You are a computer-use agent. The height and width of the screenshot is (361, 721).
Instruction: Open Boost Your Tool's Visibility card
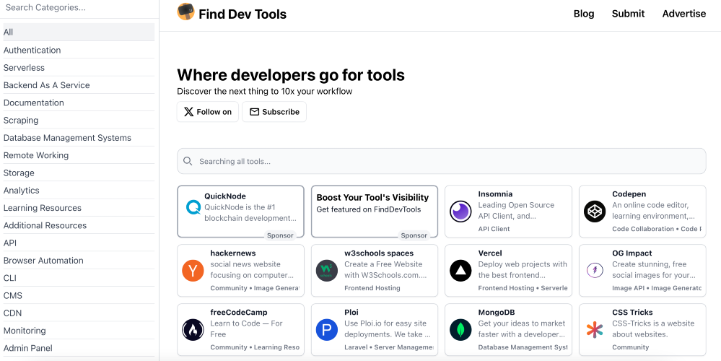(x=375, y=212)
